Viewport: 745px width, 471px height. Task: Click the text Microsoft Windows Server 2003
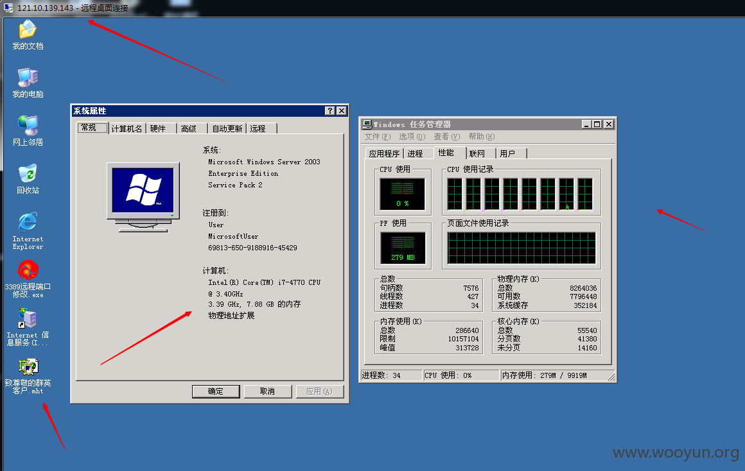264,162
